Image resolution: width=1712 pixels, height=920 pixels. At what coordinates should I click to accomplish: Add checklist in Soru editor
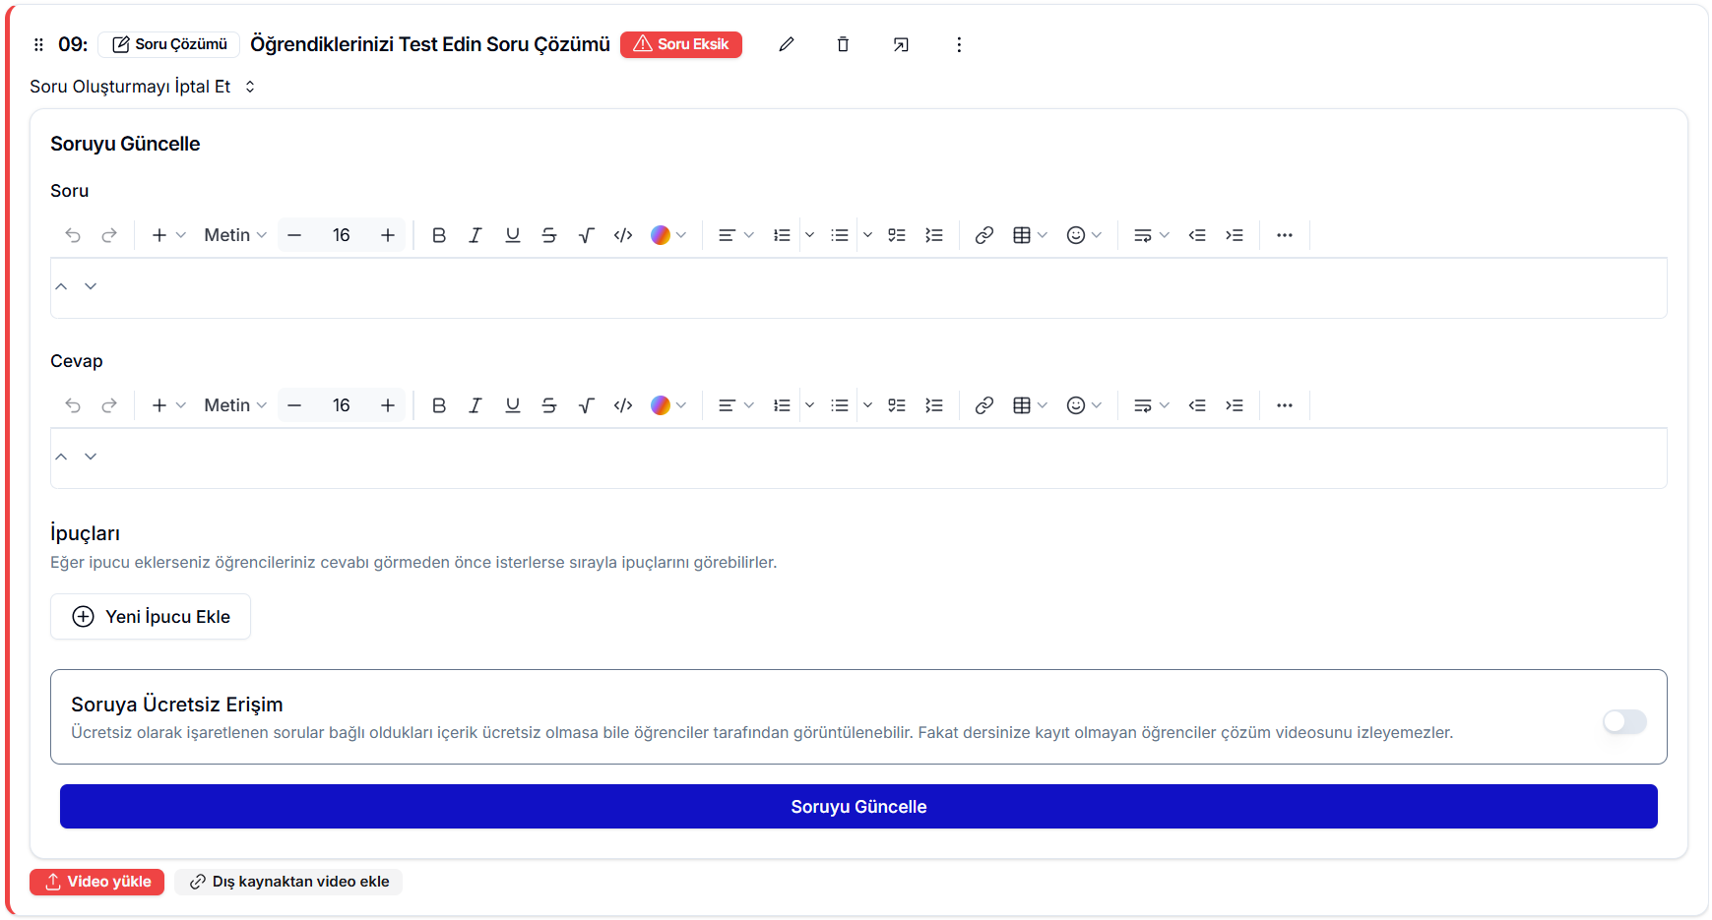pyautogui.click(x=897, y=235)
